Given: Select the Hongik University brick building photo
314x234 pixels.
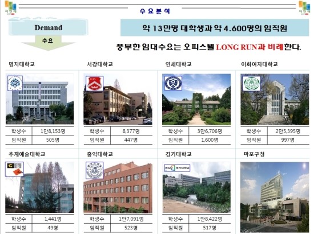Looking at the screenshot, I should click(x=118, y=187).
